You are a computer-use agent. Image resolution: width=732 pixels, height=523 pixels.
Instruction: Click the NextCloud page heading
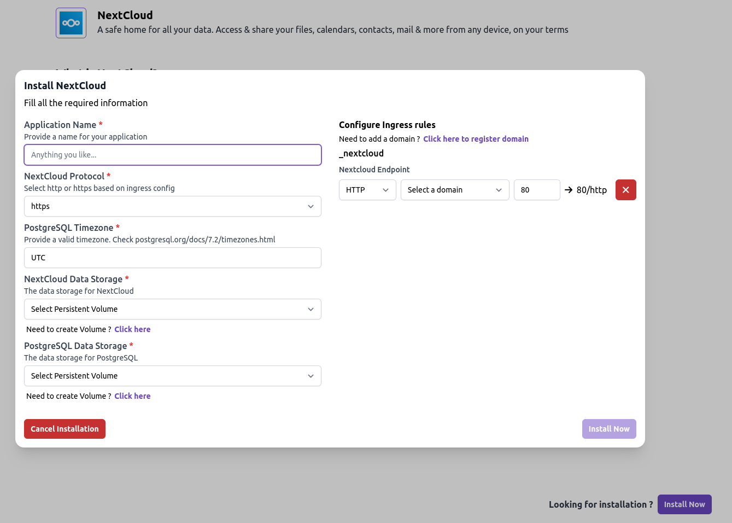pyautogui.click(x=125, y=15)
